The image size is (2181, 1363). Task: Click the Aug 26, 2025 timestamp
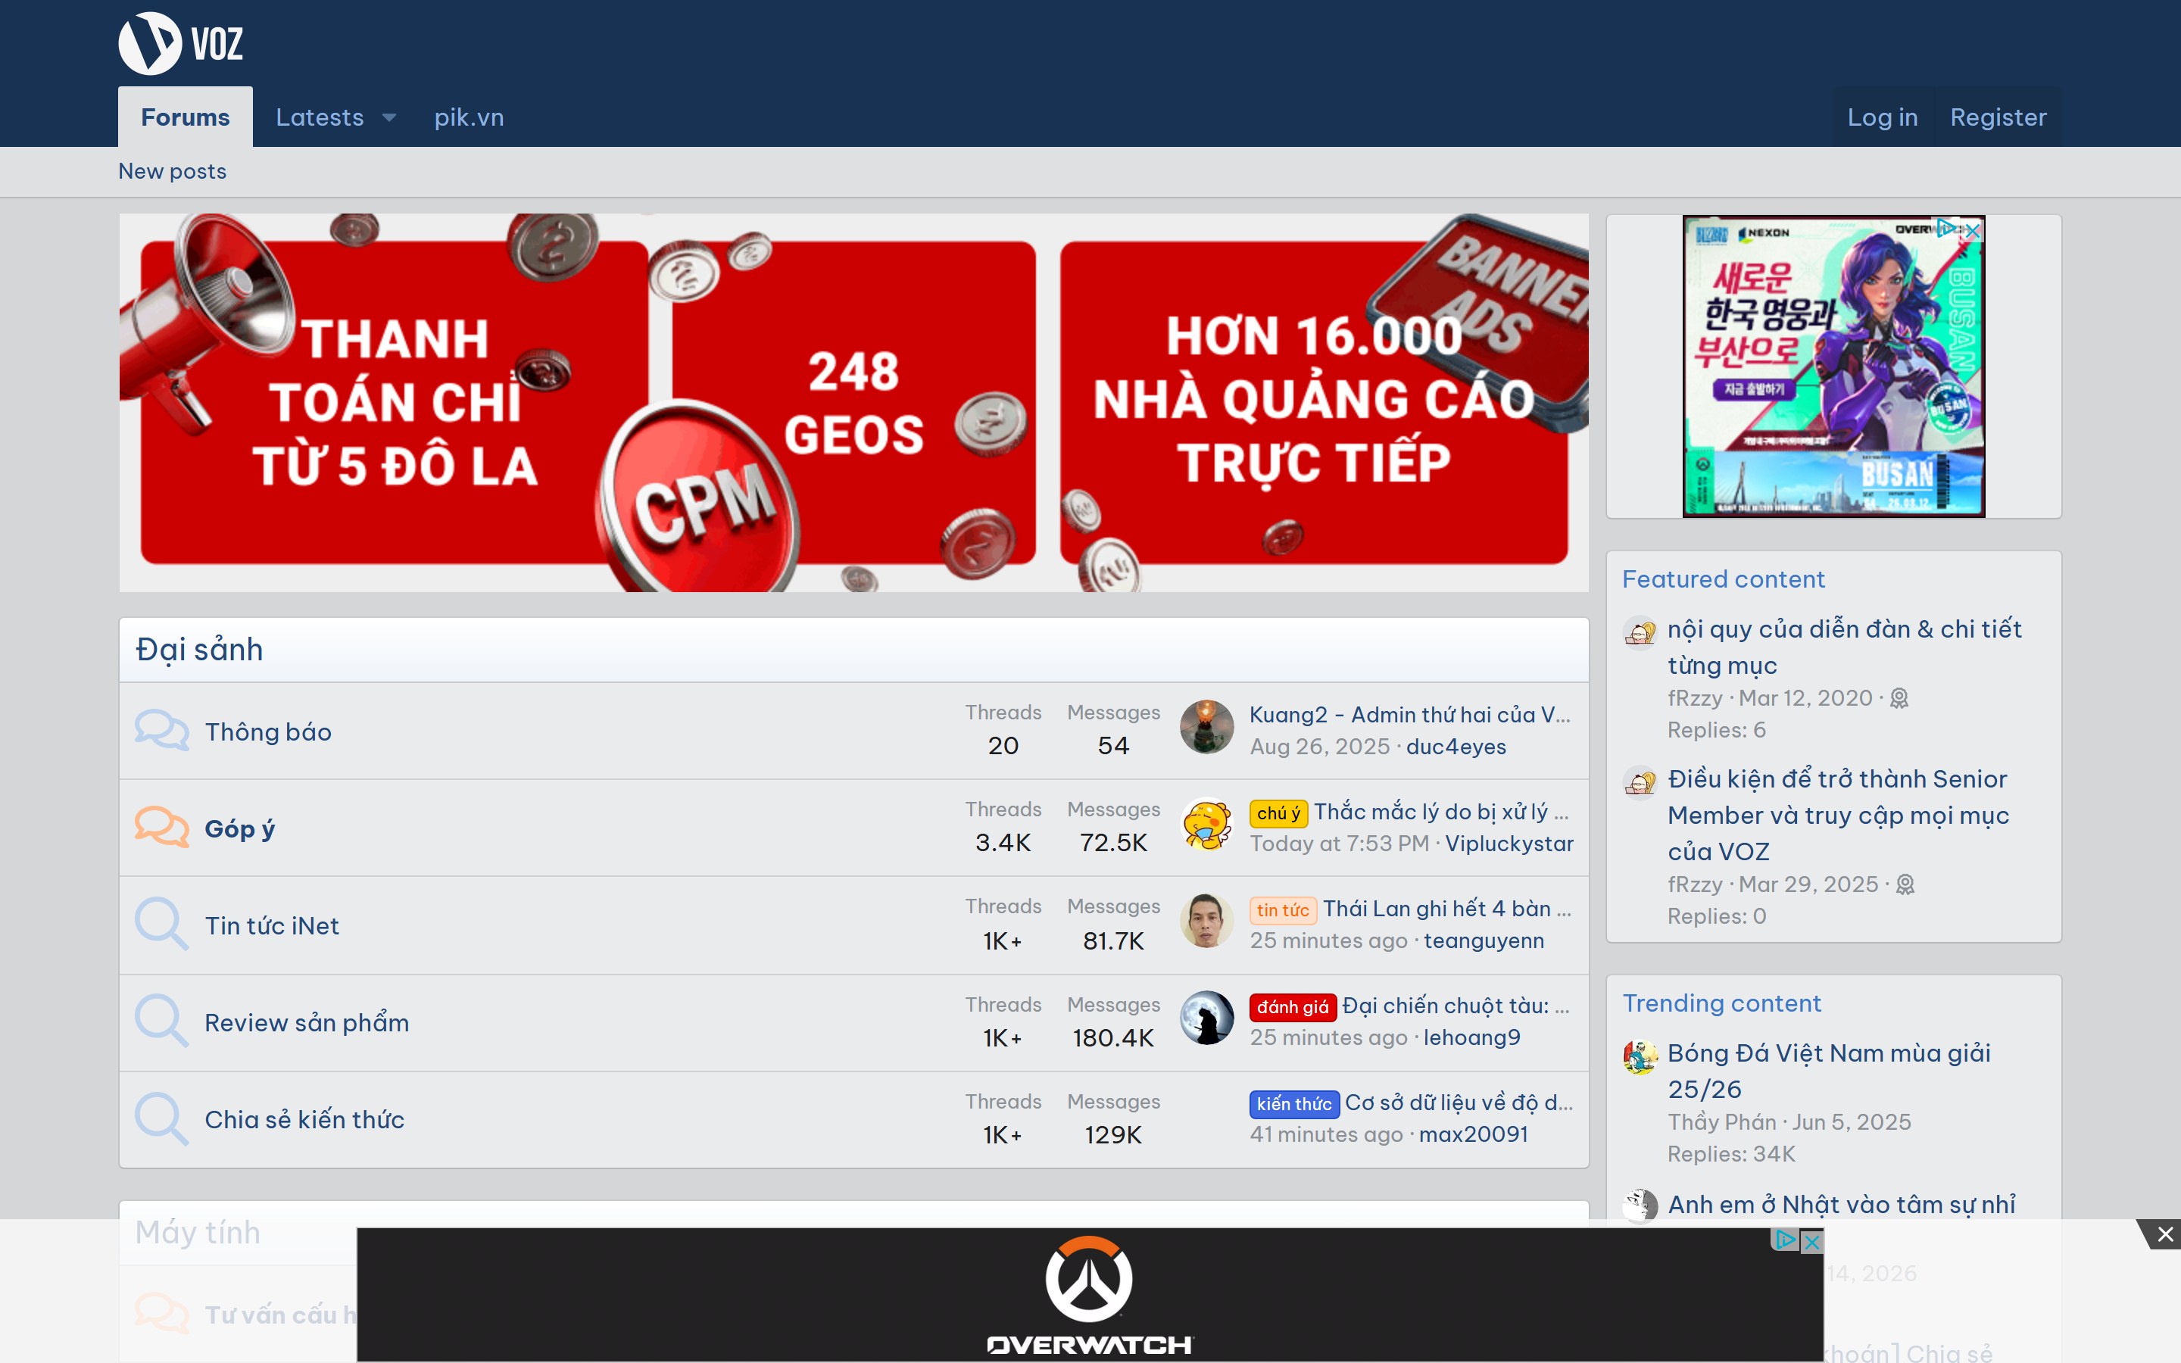[1319, 747]
